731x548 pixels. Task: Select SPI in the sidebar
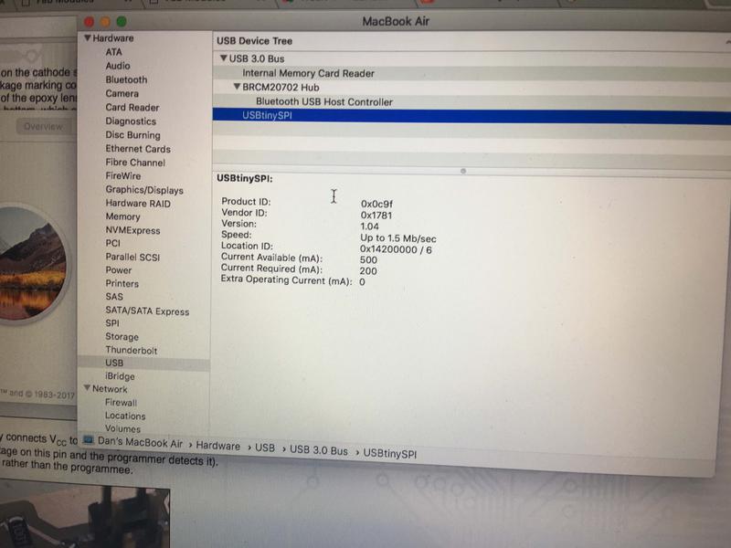point(111,323)
